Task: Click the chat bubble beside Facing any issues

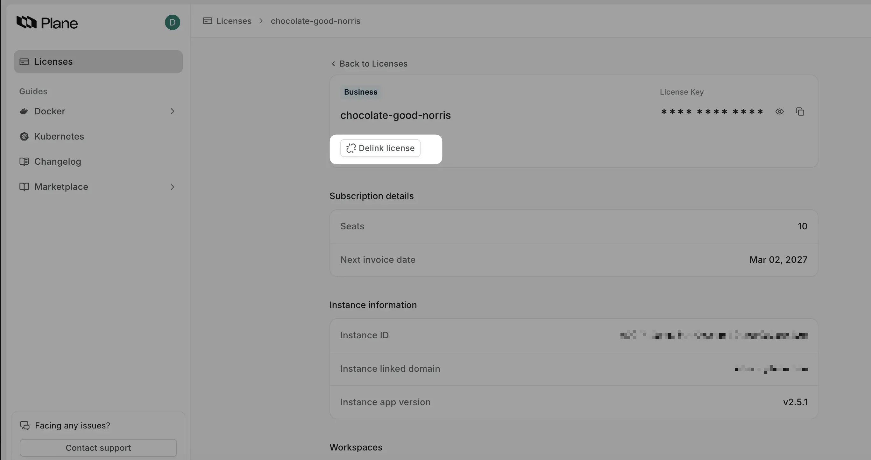Action: [x=24, y=425]
